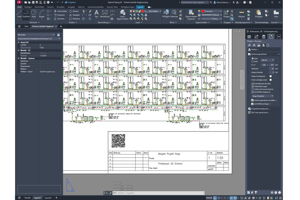300x200 pixels.
Task: Click Zeichnungsrahmen erstellen button
Action: pyautogui.click(x=264, y=101)
